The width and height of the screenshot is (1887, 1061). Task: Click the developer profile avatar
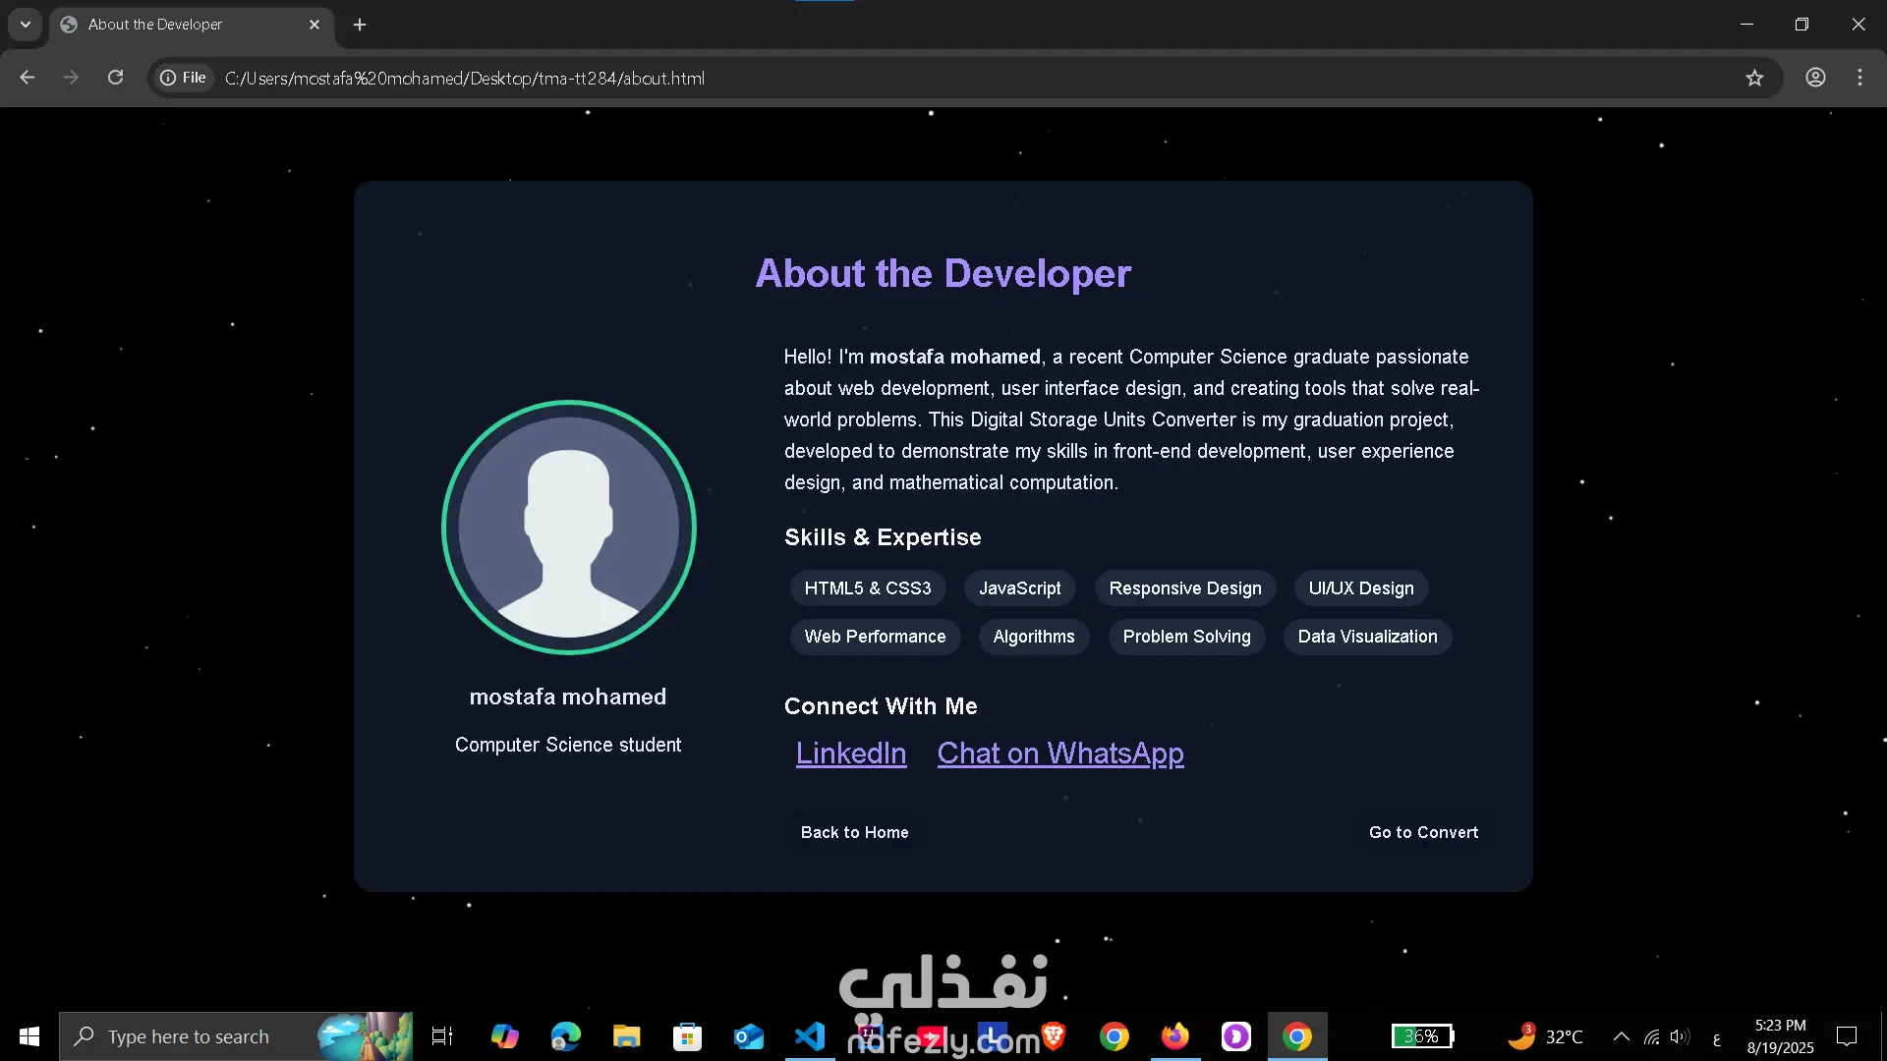pos(568,528)
